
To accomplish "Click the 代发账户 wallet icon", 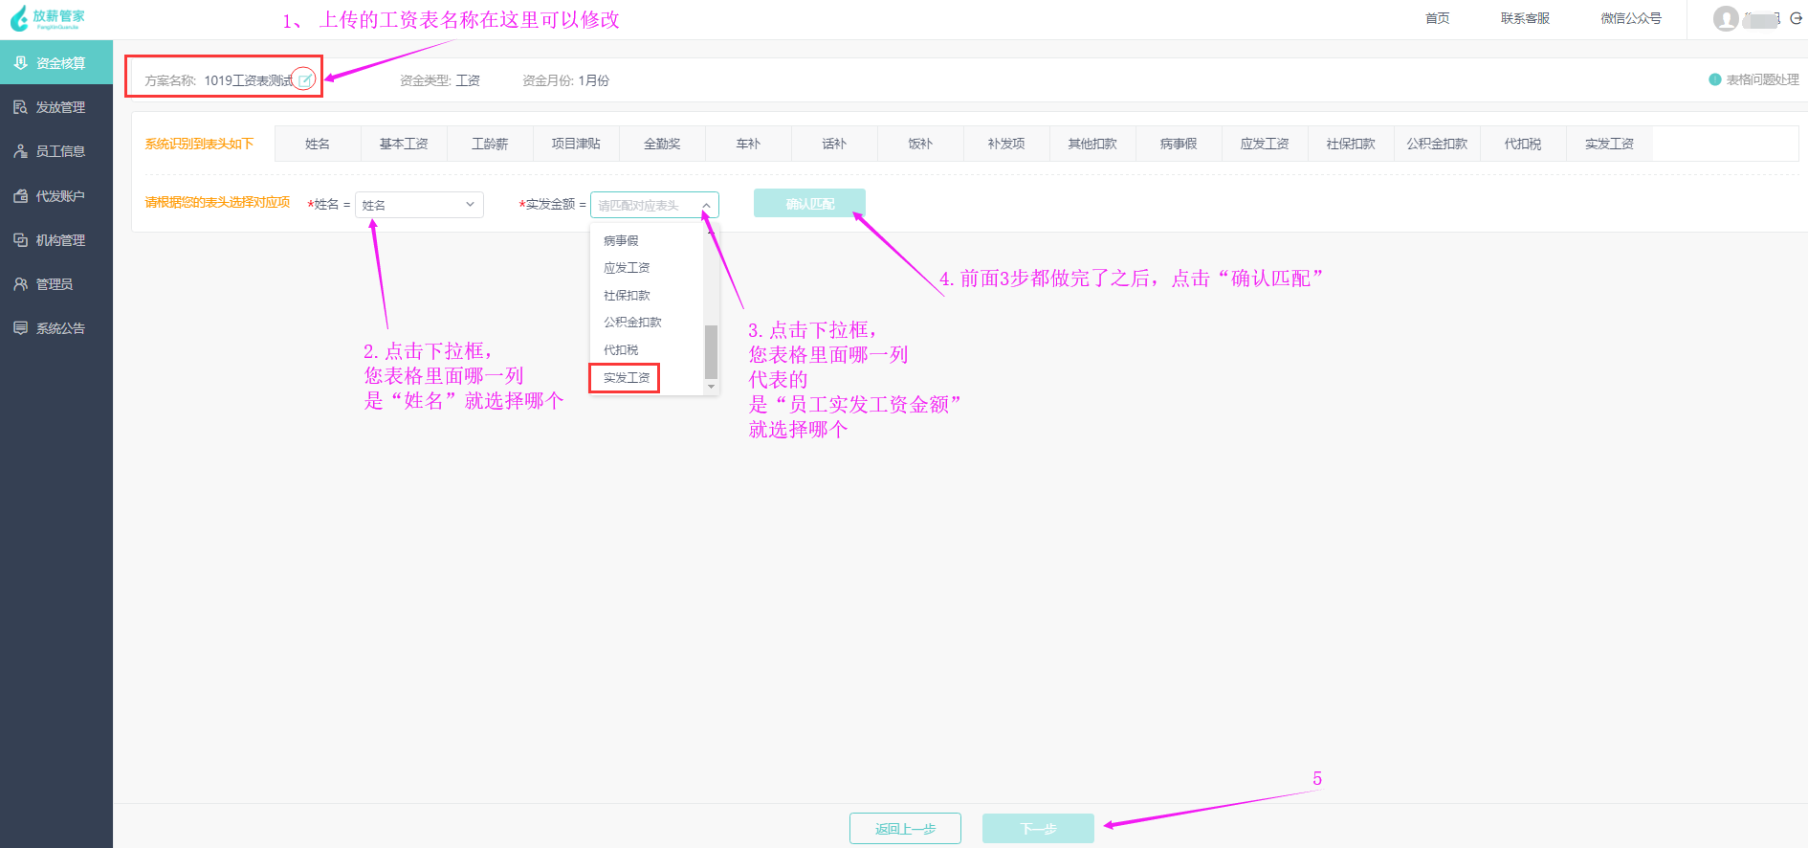I will [20, 196].
